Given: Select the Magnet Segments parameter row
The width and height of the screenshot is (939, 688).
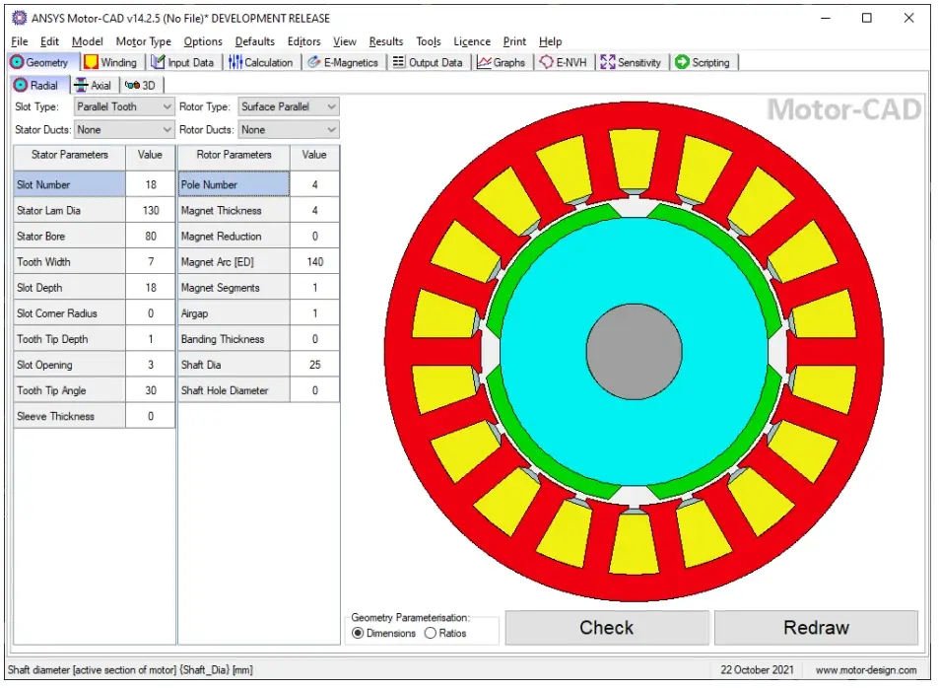Looking at the screenshot, I should (259, 288).
